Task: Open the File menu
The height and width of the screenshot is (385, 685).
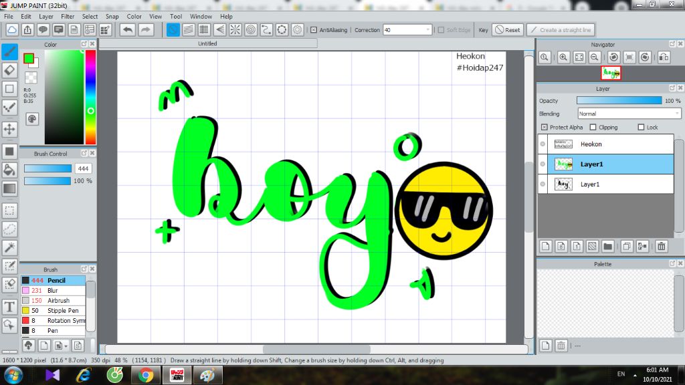Action: [8, 17]
